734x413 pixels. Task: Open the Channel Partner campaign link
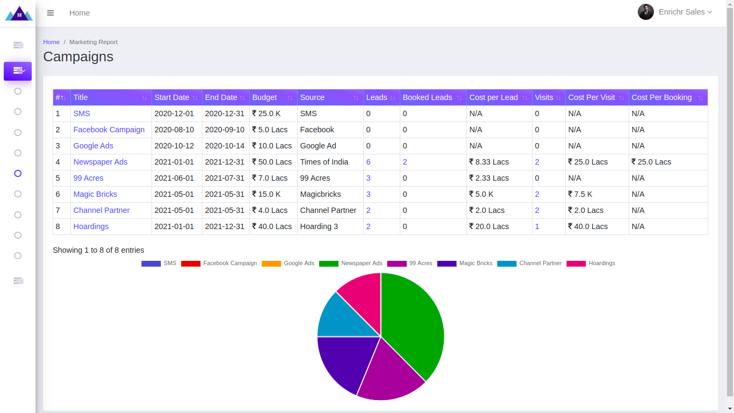(102, 210)
